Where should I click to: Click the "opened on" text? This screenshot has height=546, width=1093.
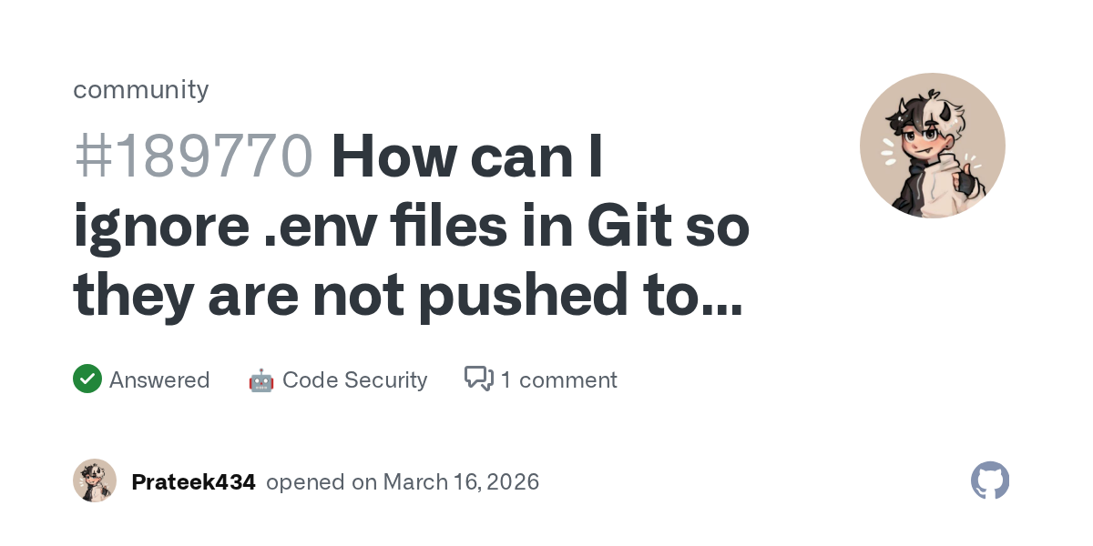tap(321, 482)
